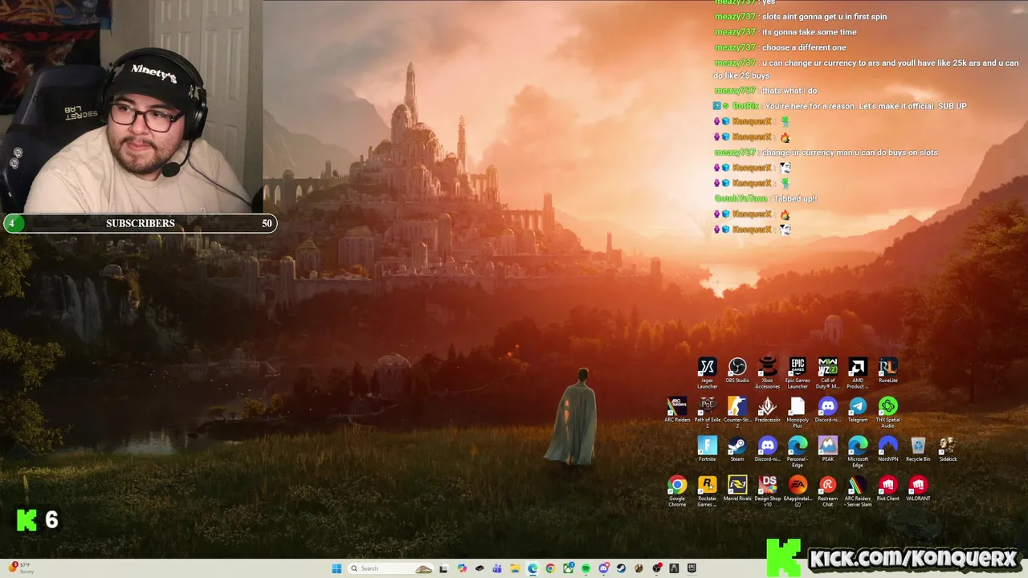Open the Microsoft Edge desktop shortcut
The height and width of the screenshot is (578, 1028).
click(858, 451)
